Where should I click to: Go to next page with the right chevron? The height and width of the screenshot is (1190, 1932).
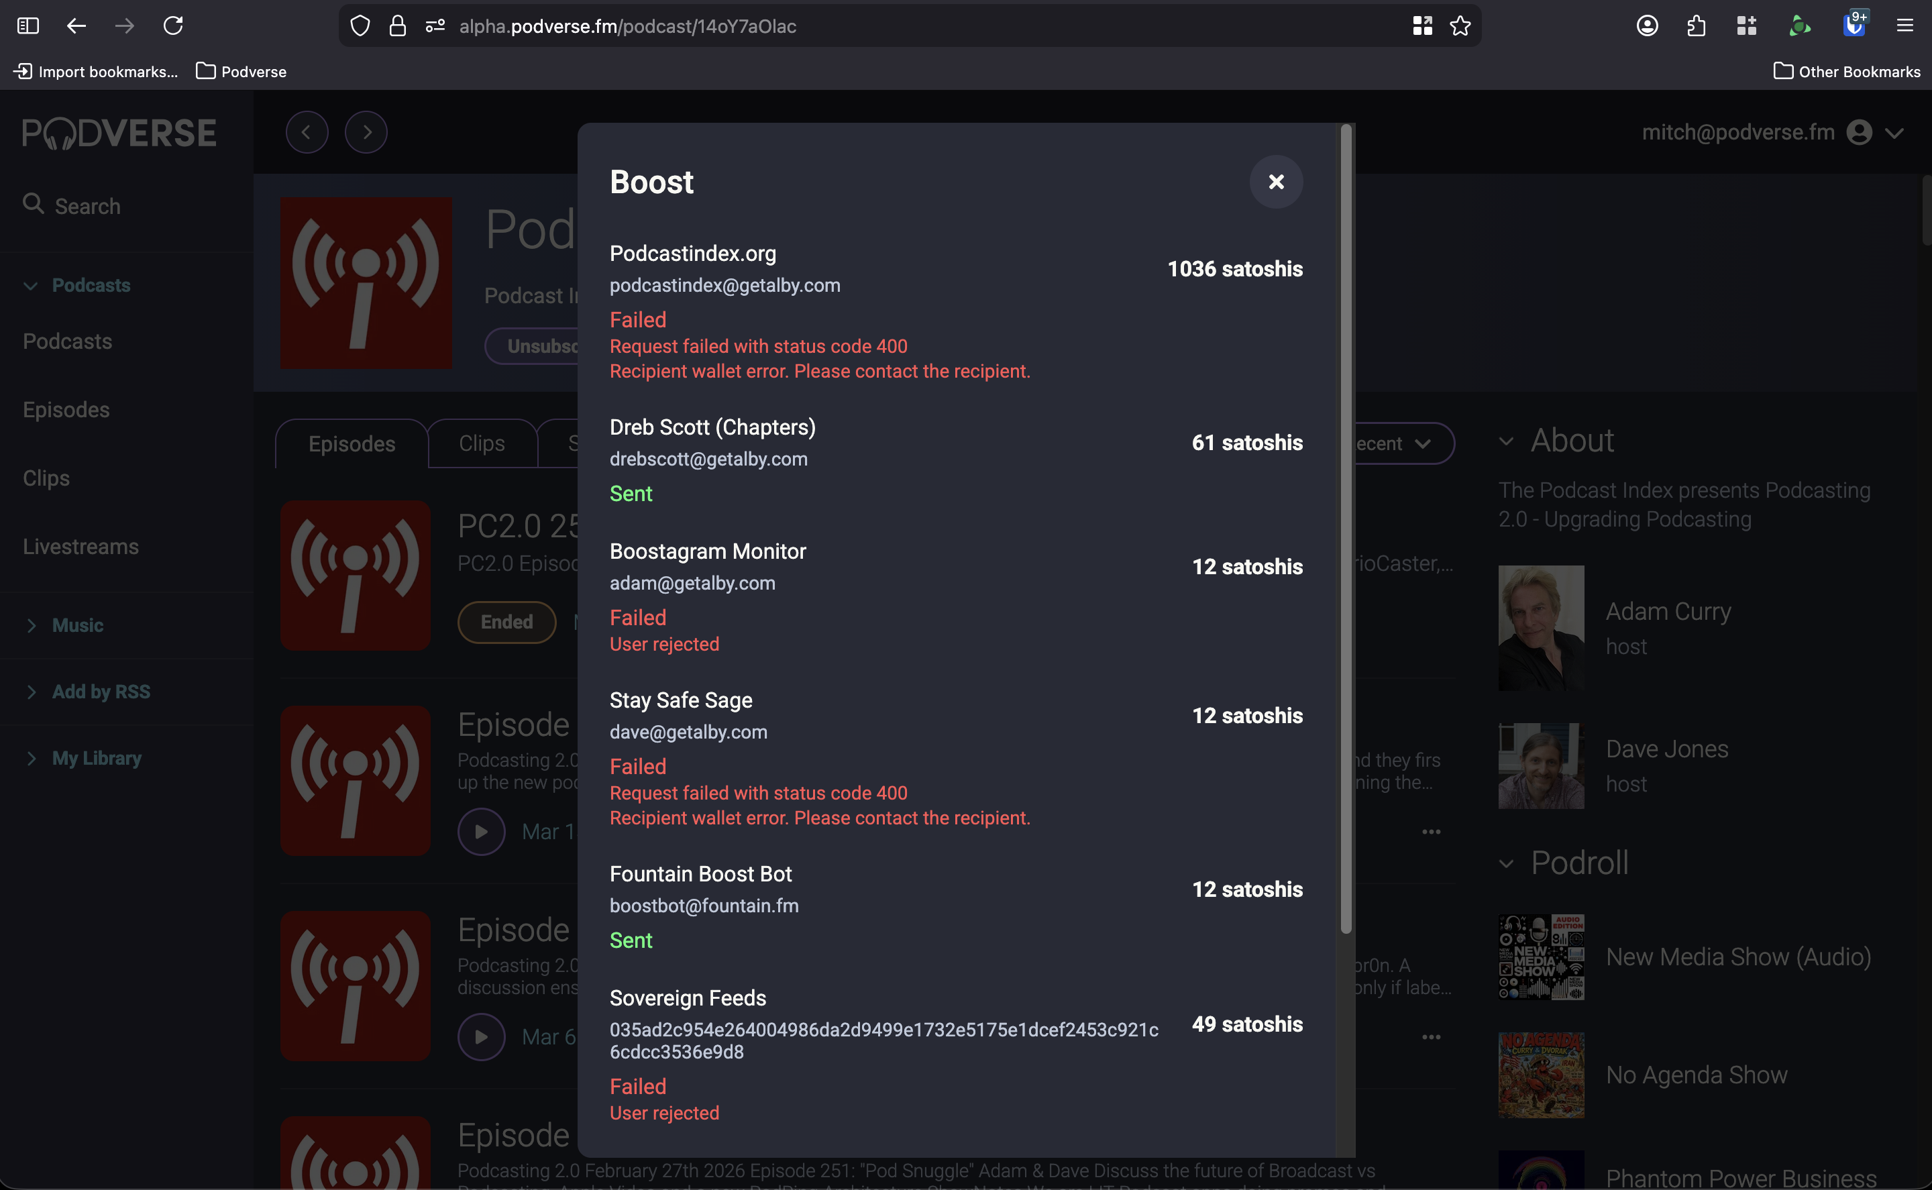(366, 132)
